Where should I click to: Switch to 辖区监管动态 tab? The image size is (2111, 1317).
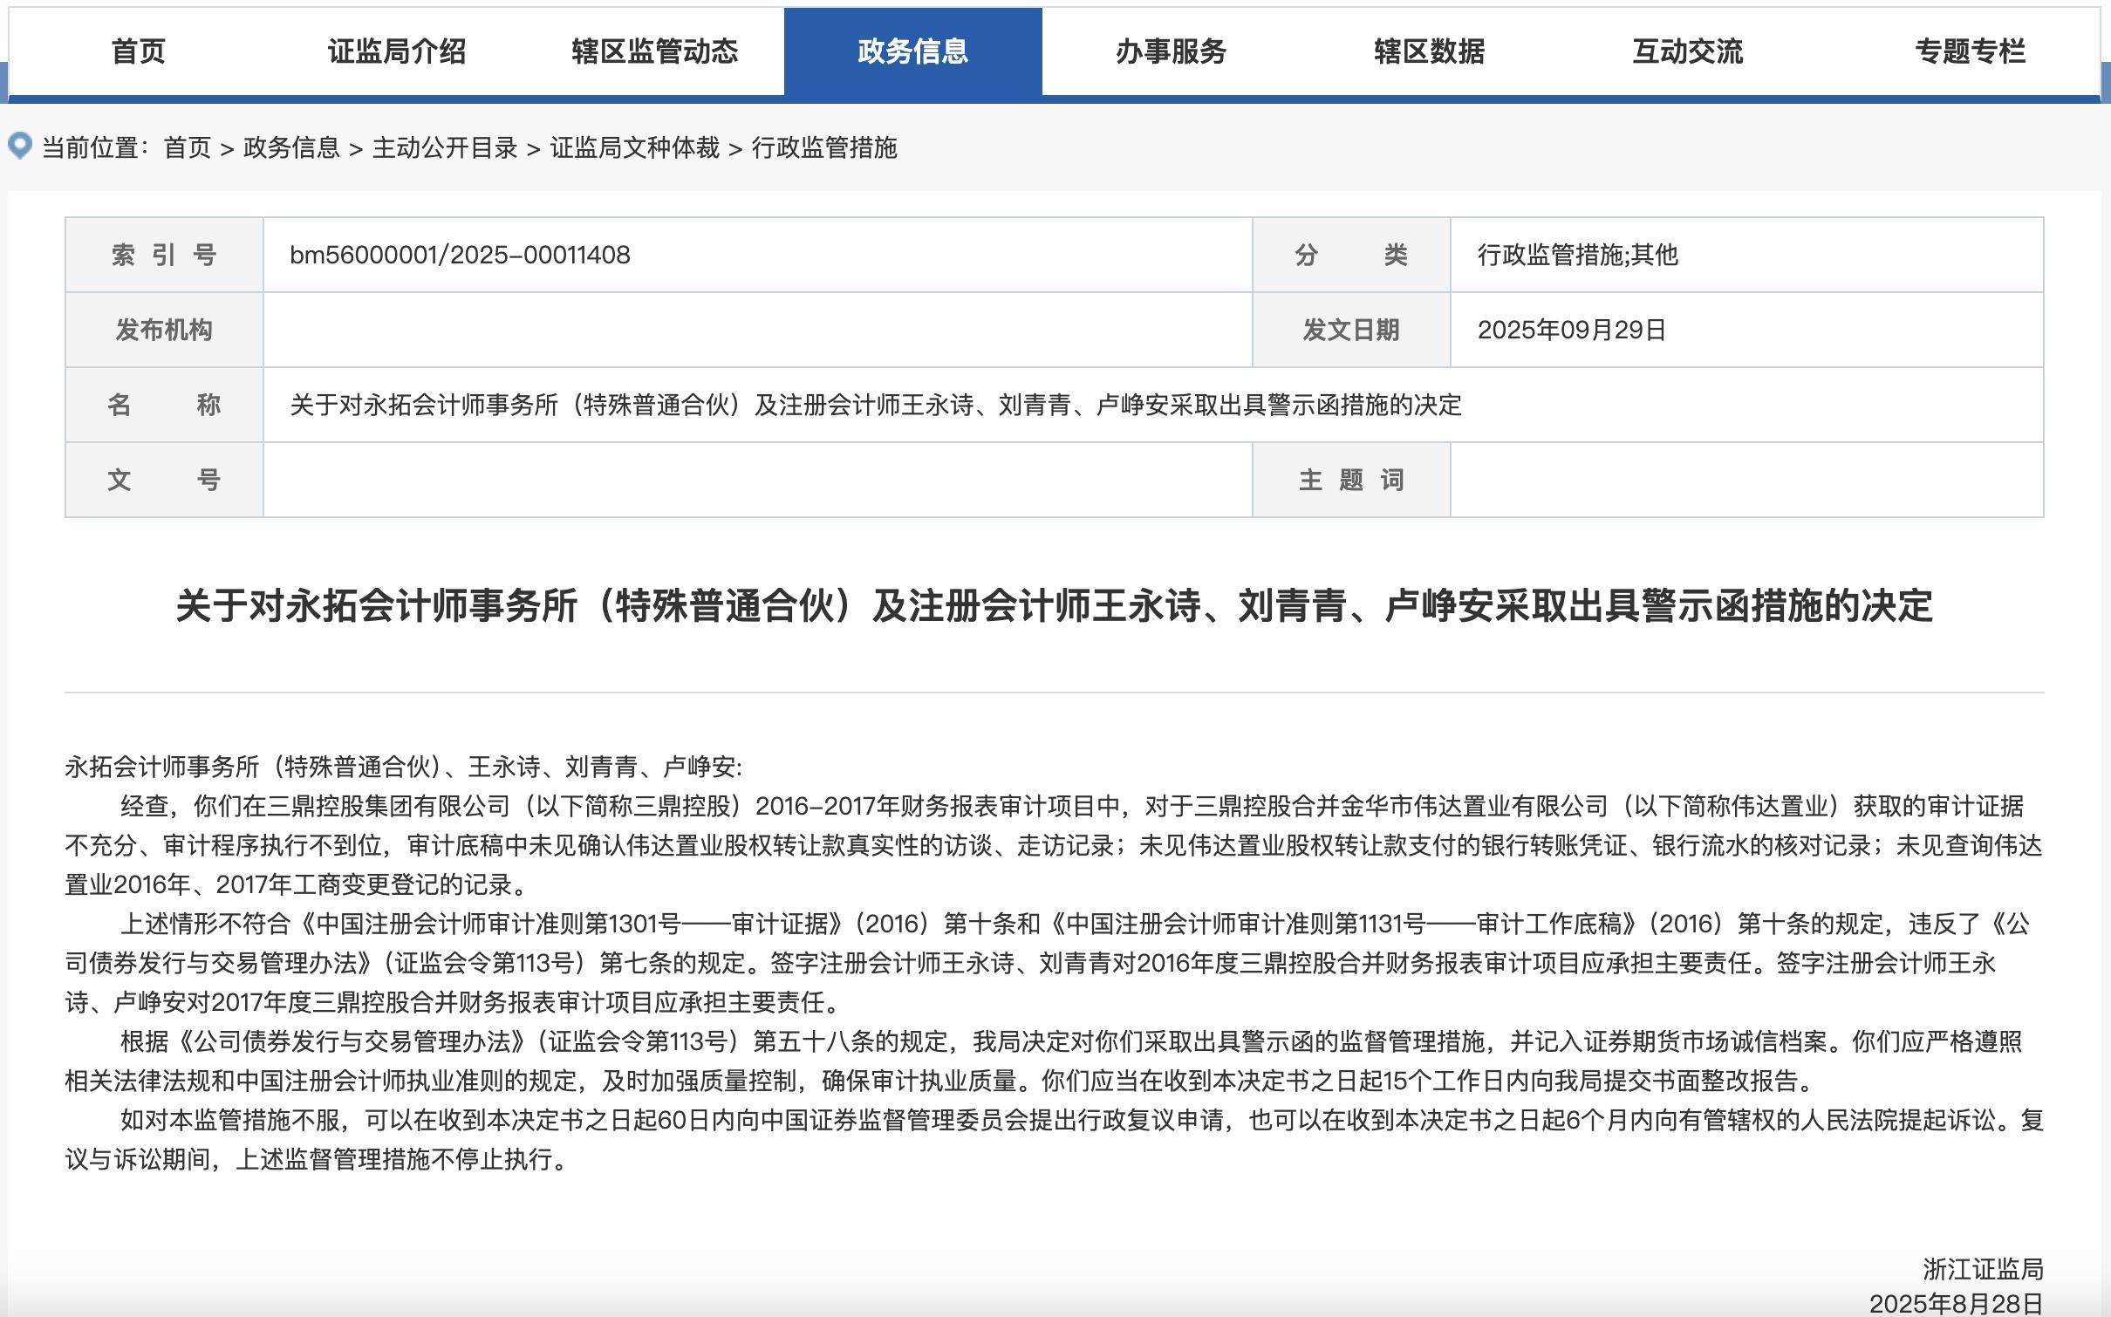click(654, 51)
